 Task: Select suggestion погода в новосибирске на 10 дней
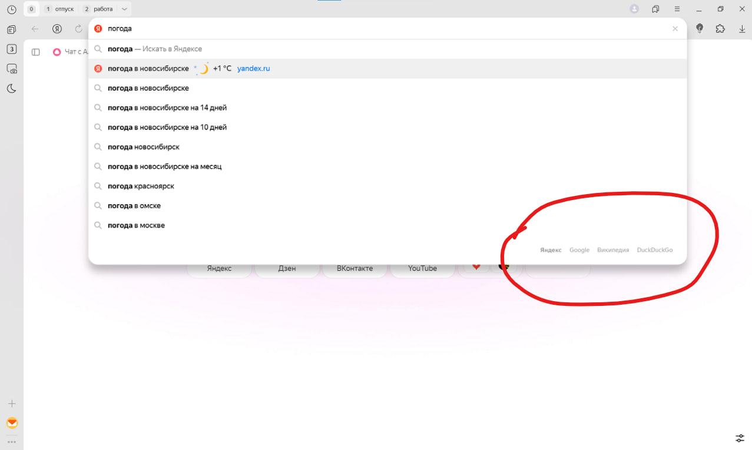click(387, 127)
